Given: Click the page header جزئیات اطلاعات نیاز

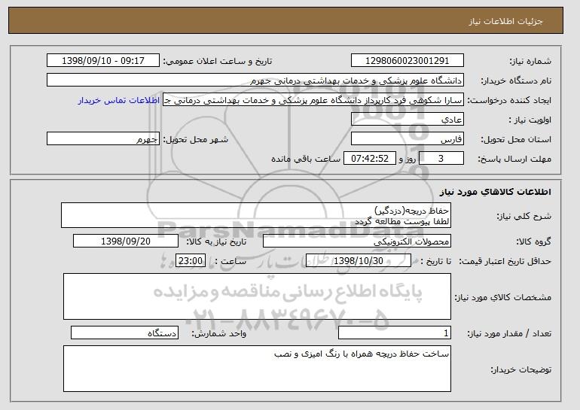Looking at the screenshot, I should 506,21.
